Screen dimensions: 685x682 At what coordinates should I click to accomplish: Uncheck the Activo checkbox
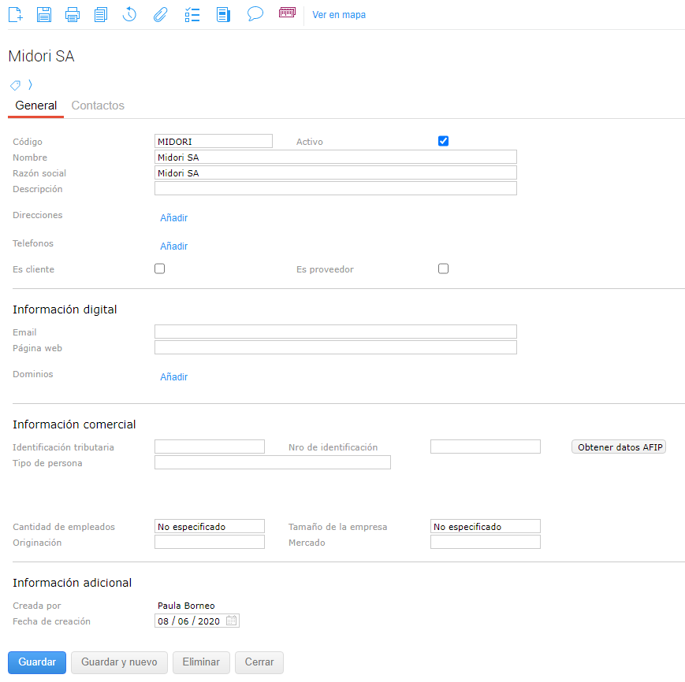(443, 141)
